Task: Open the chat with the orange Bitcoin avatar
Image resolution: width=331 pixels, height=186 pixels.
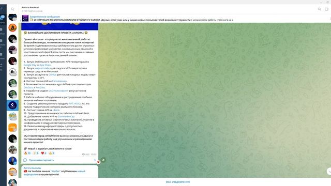Action: pos(12,27)
